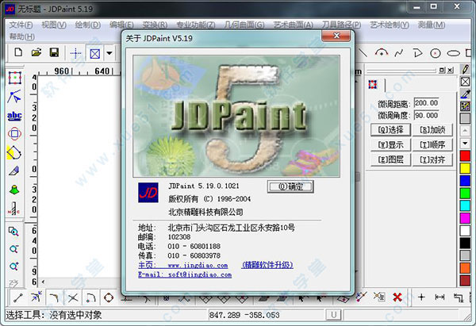Click the [Y]对齐 button

point(432,159)
